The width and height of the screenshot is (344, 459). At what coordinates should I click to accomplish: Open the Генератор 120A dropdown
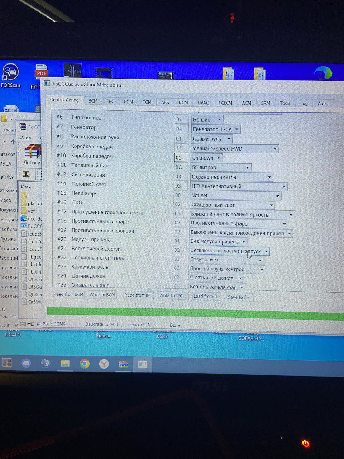(216, 129)
